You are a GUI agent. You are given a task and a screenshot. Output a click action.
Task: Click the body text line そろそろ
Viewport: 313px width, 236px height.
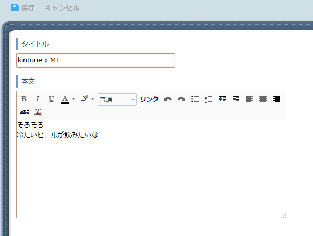(30, 125)
